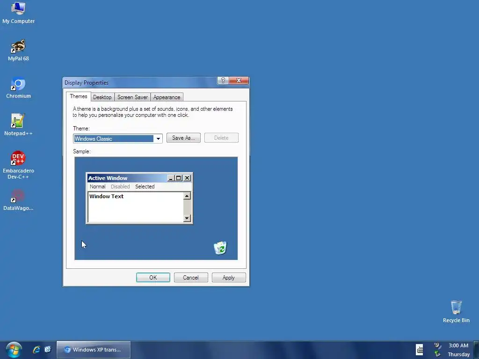Screen dimensions: 479x359
Task: Select the Embarcadero Dev-C++ shortcut
Action: [18, 165]
